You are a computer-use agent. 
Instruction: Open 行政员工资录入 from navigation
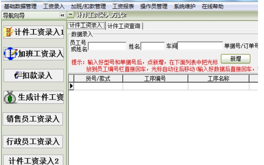(x=33, y=141)
